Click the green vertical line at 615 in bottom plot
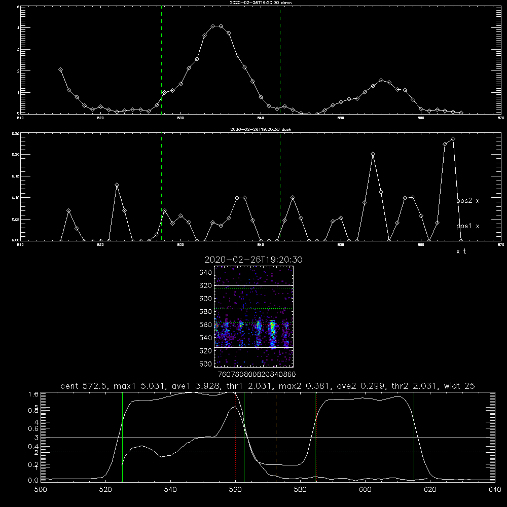 point(414,437)
